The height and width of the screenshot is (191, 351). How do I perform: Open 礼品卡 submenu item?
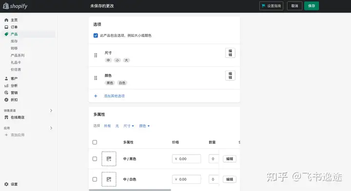click(16, 63)
